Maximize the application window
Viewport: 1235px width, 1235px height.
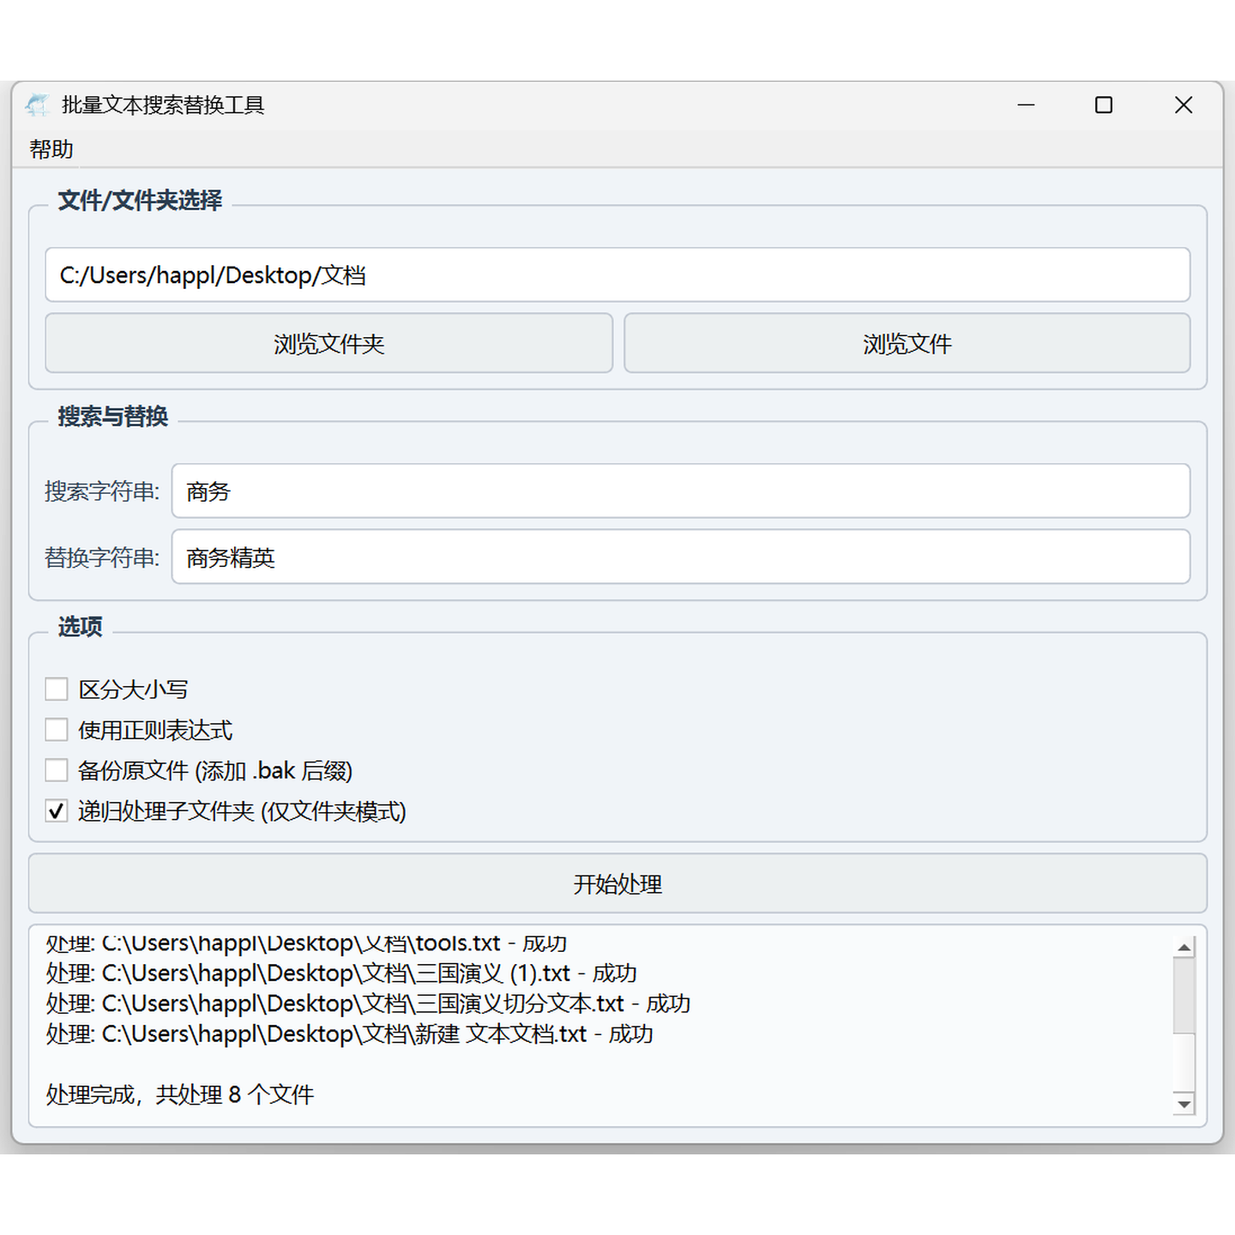pos(1105,105)
